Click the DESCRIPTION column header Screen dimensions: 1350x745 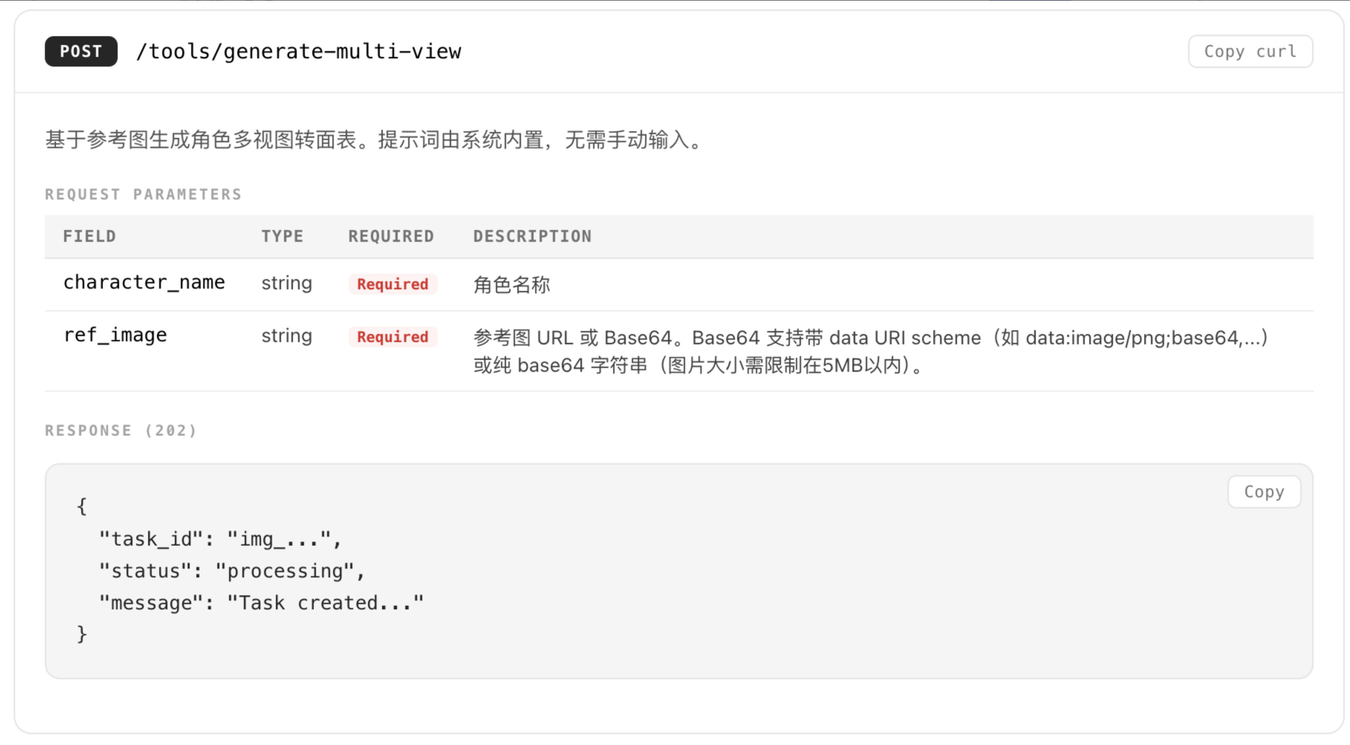[532, 236]
